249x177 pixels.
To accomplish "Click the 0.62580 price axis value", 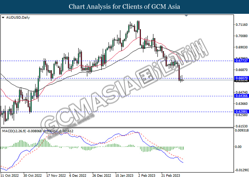I will pyautogui.click(x=242, y=115).
